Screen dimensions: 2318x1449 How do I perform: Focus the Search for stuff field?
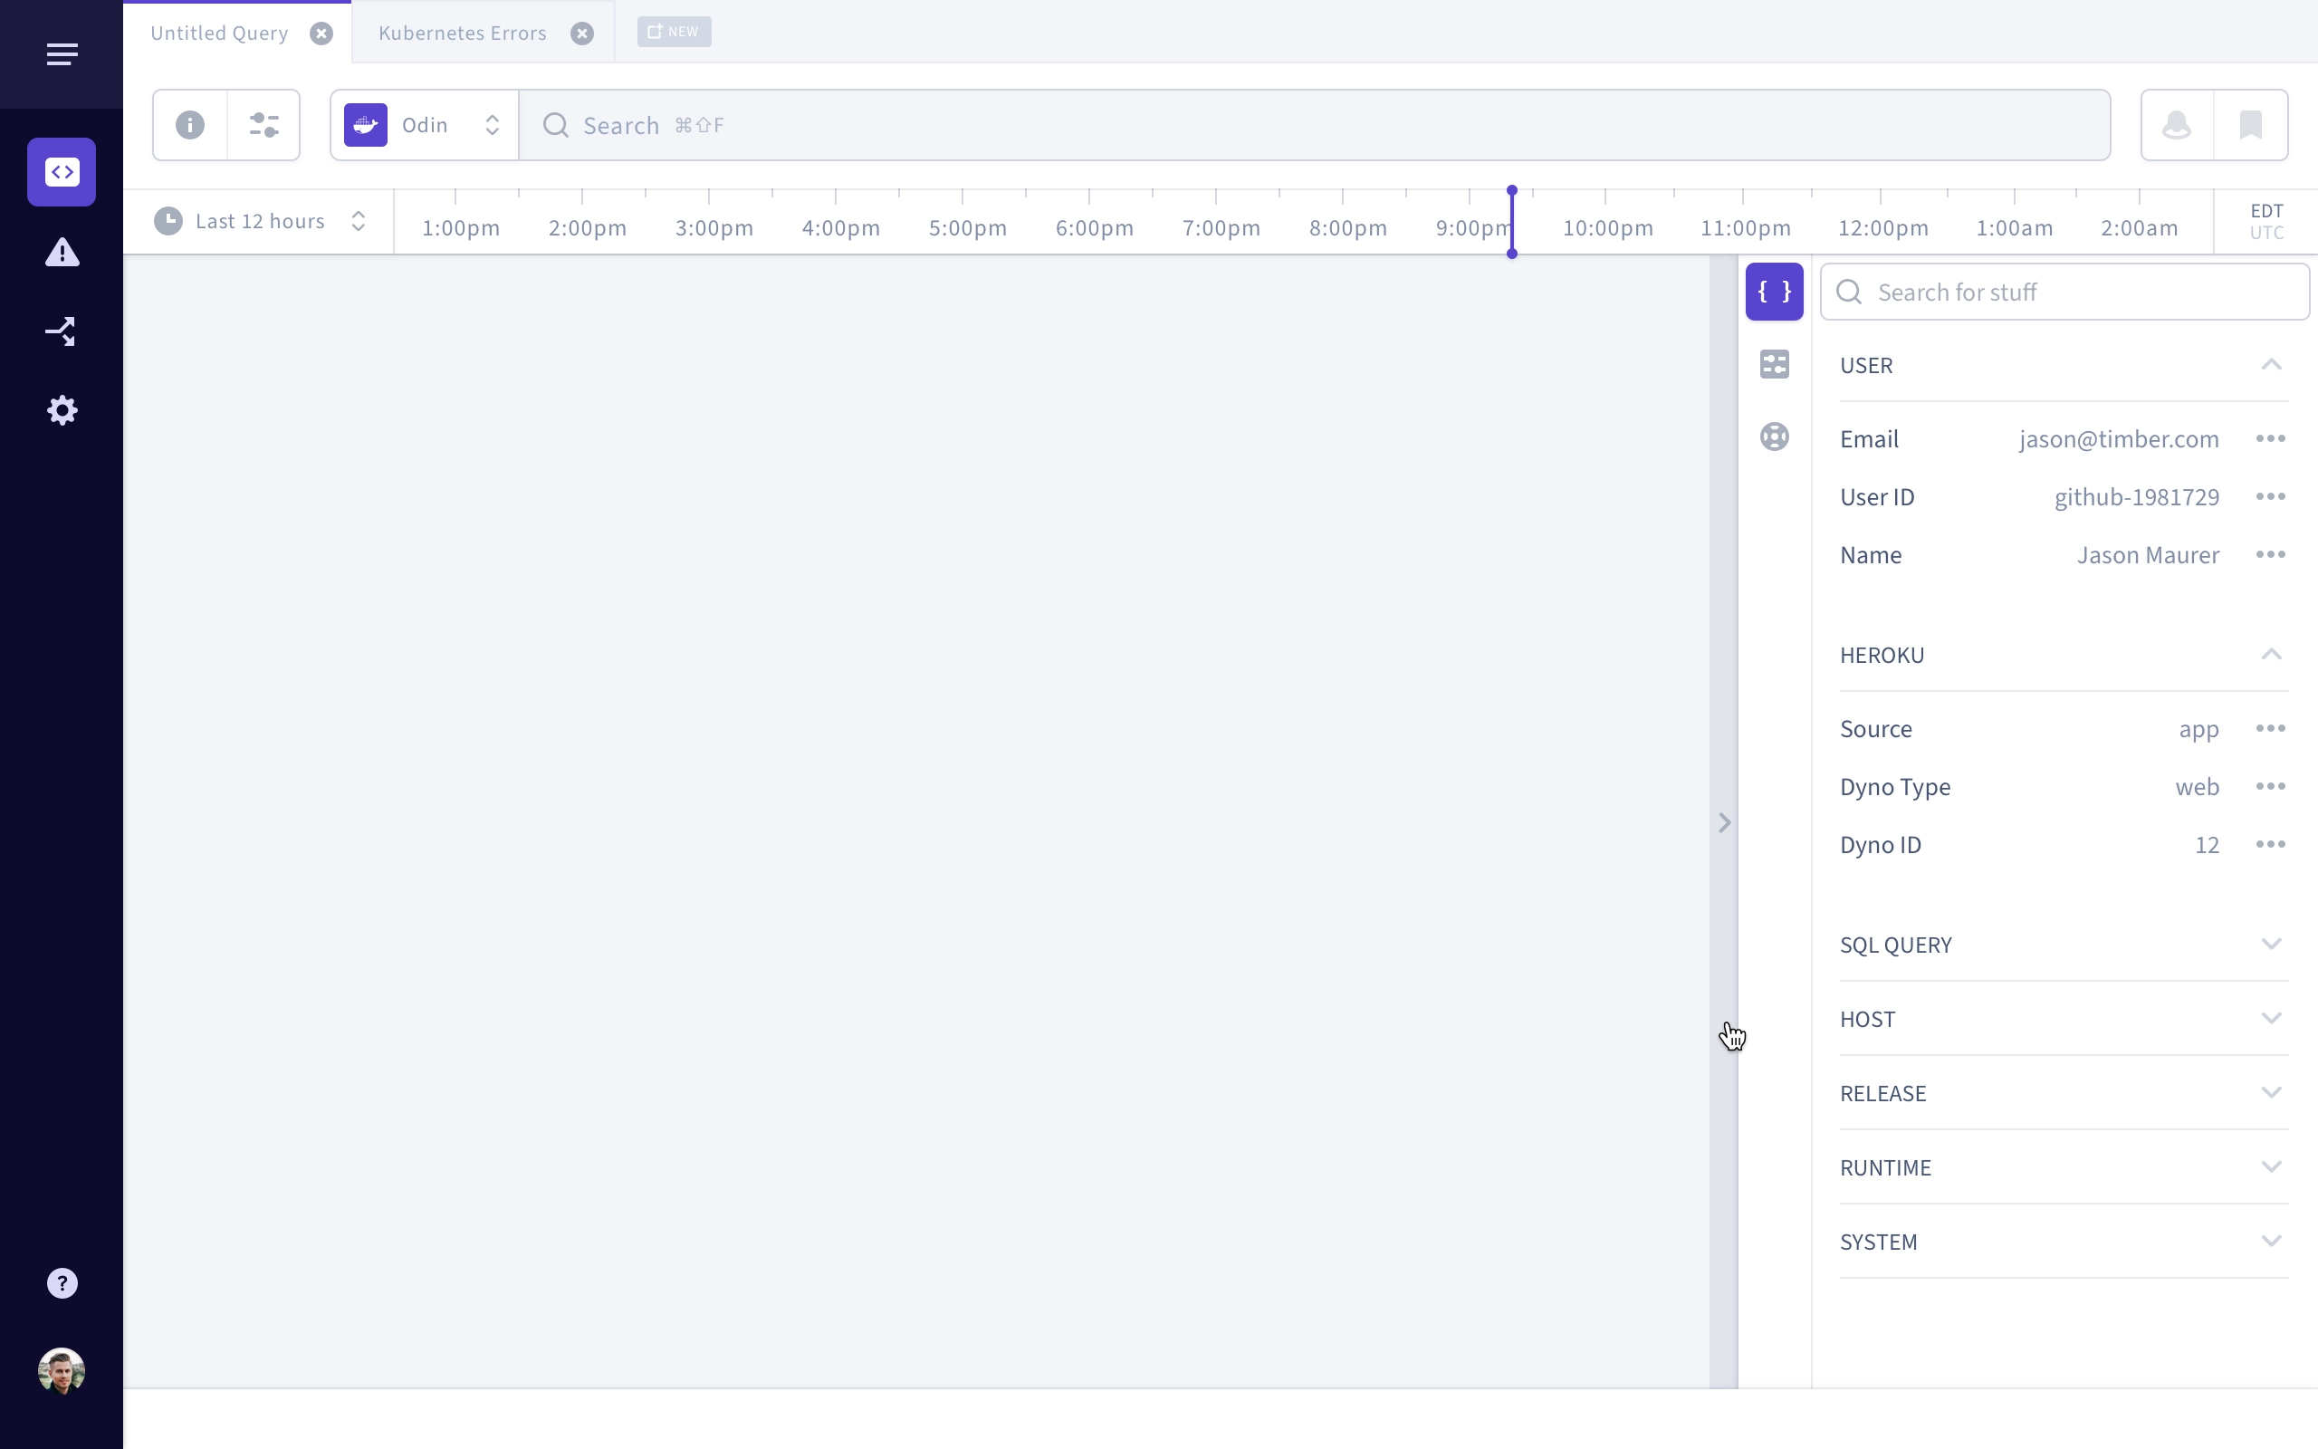pyautogui.click(x=2065, y=292)
